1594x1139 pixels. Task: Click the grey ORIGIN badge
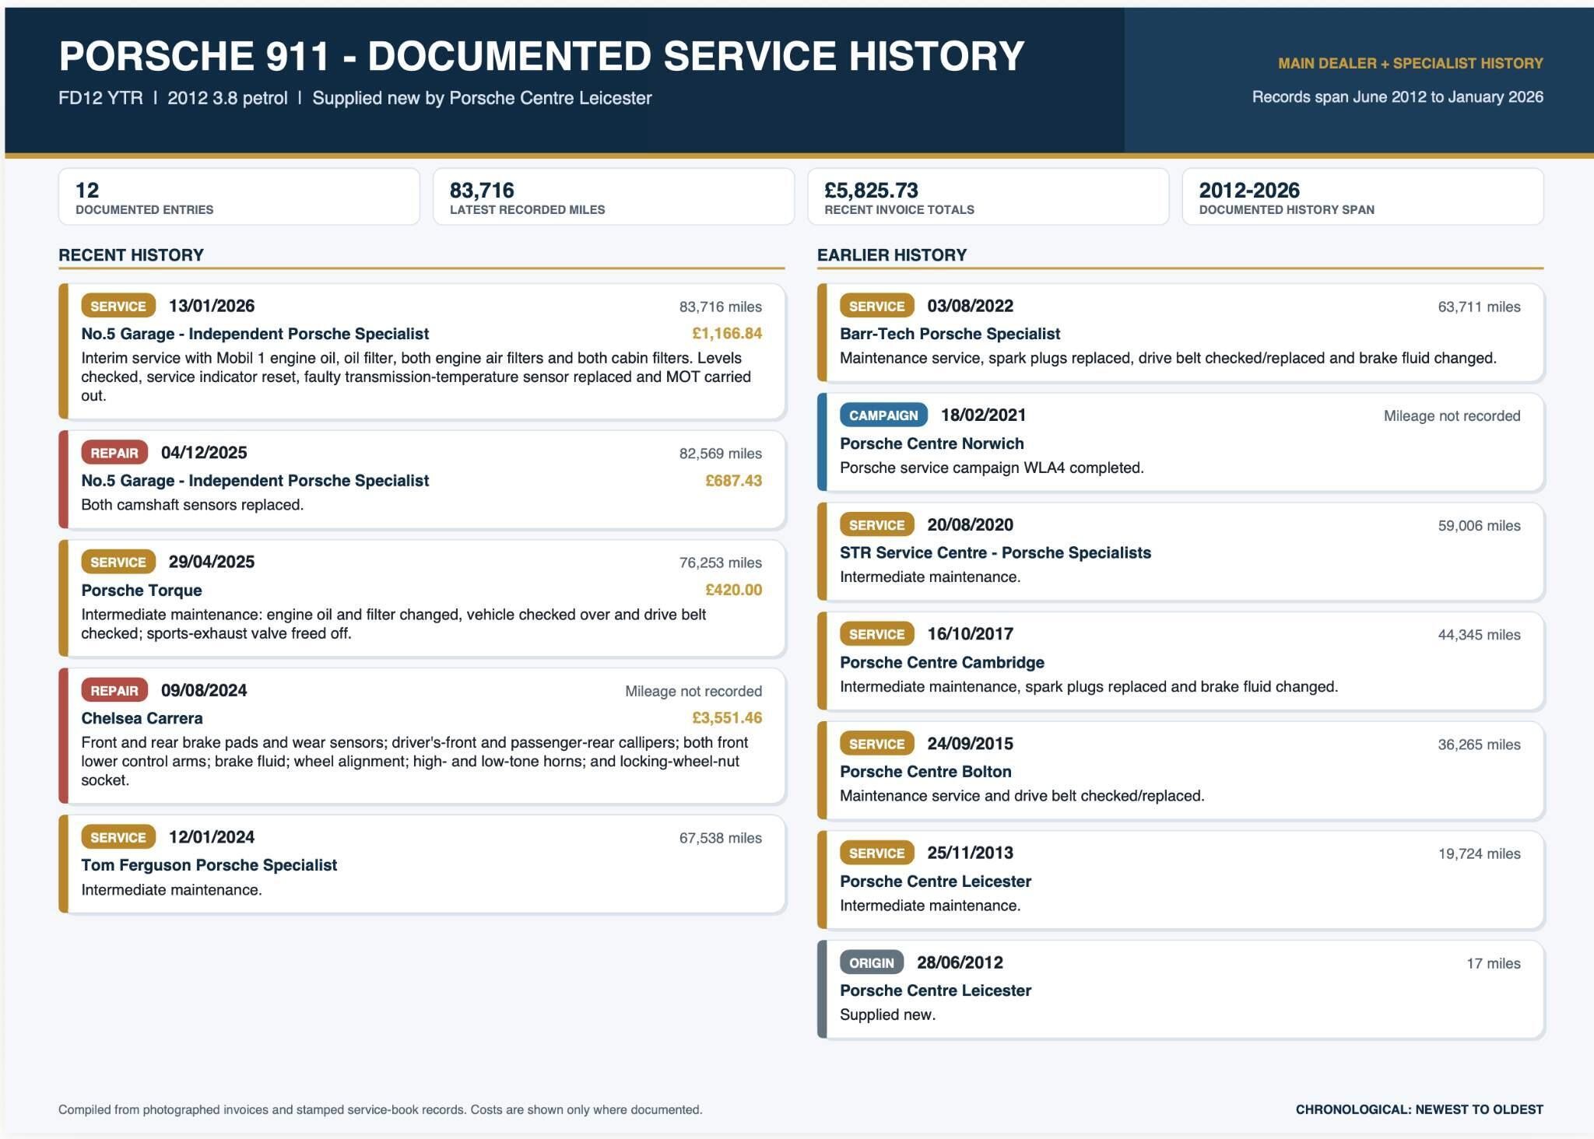872,962
